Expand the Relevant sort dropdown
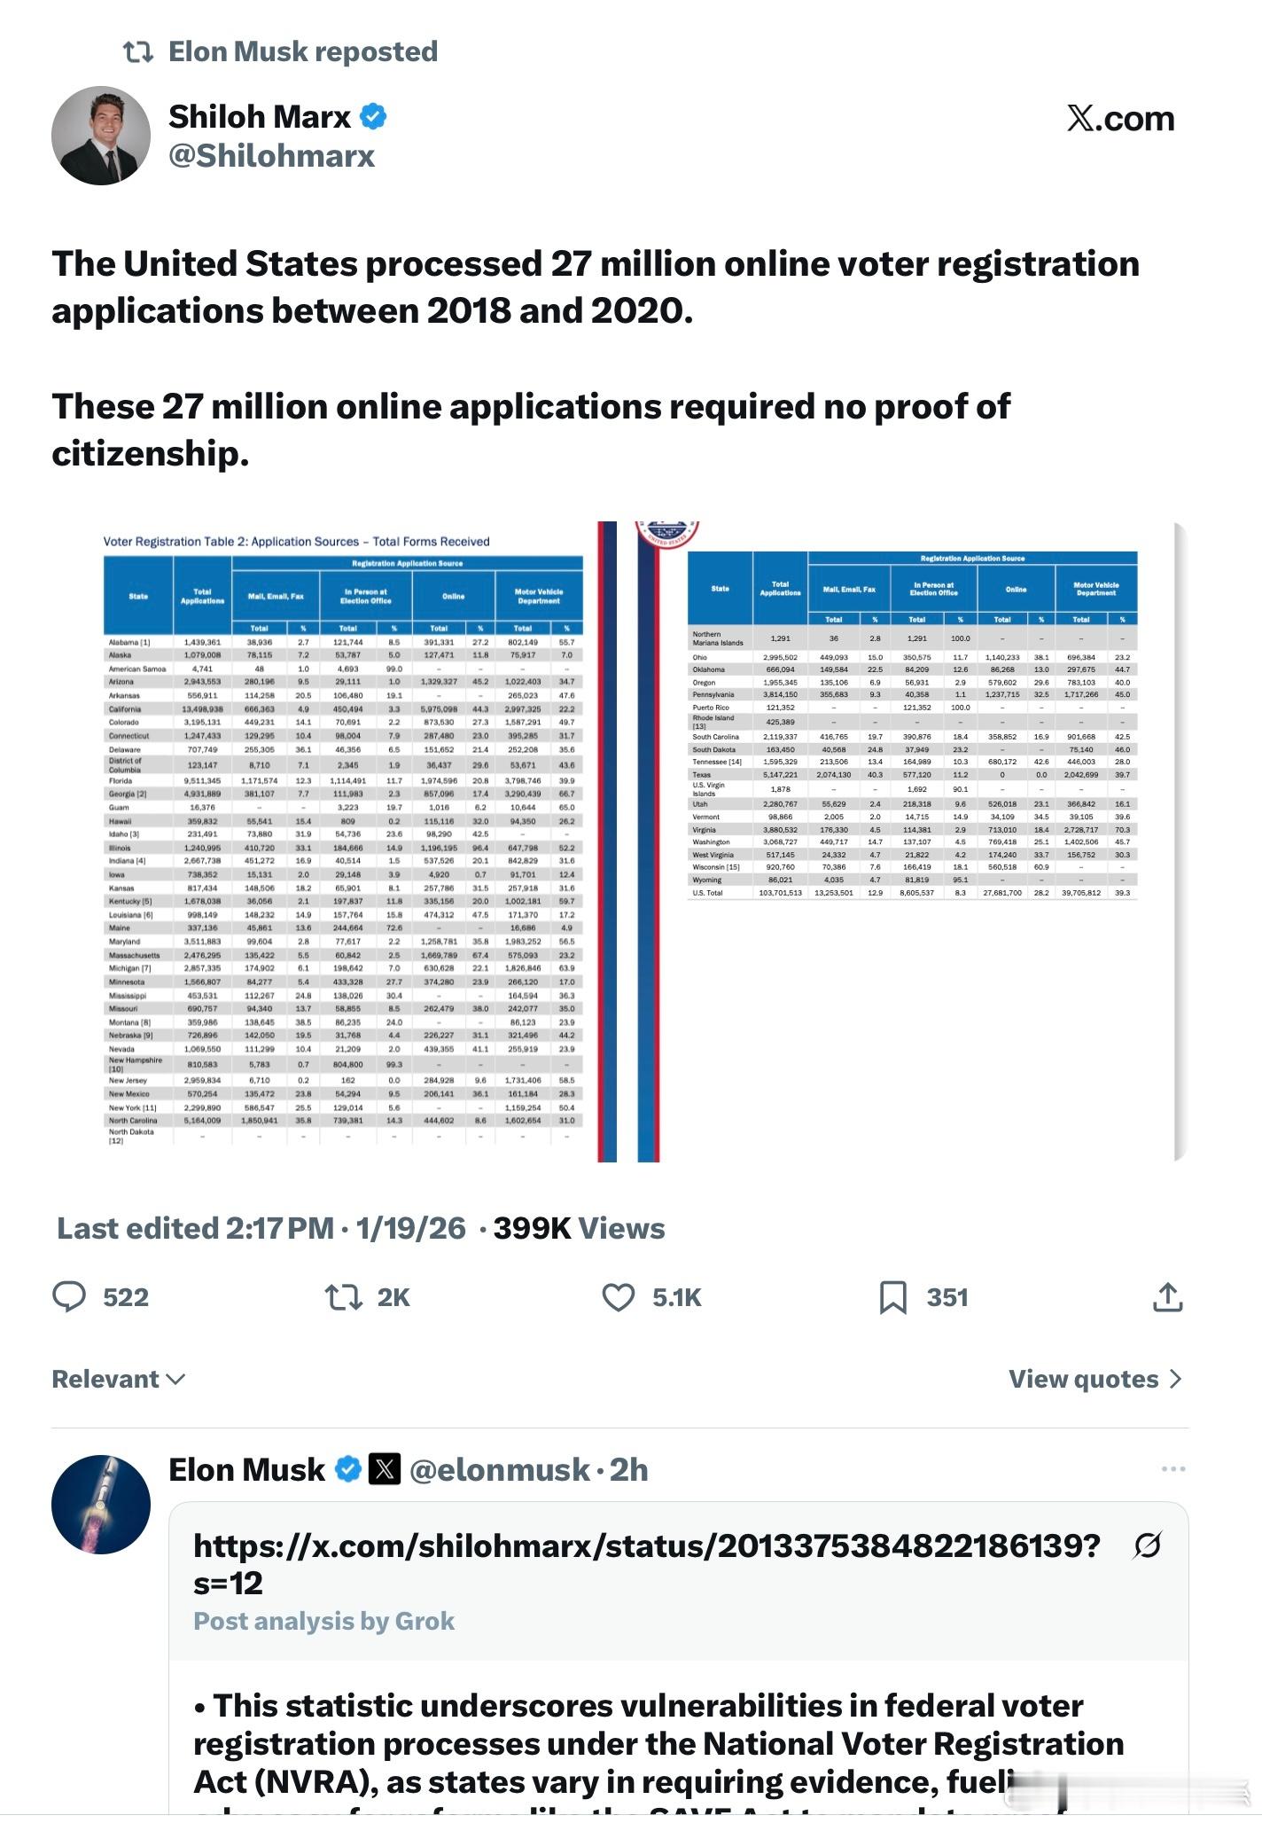 click(x=119, y=1379)
